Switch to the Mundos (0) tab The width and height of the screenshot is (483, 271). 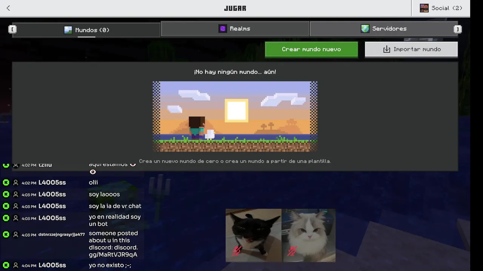coord(86,30)
